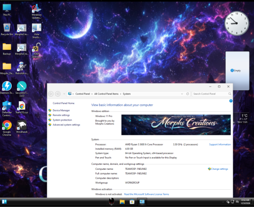
Task: Open the Vista Shortcut desktop icon
Action: [37, 31]
